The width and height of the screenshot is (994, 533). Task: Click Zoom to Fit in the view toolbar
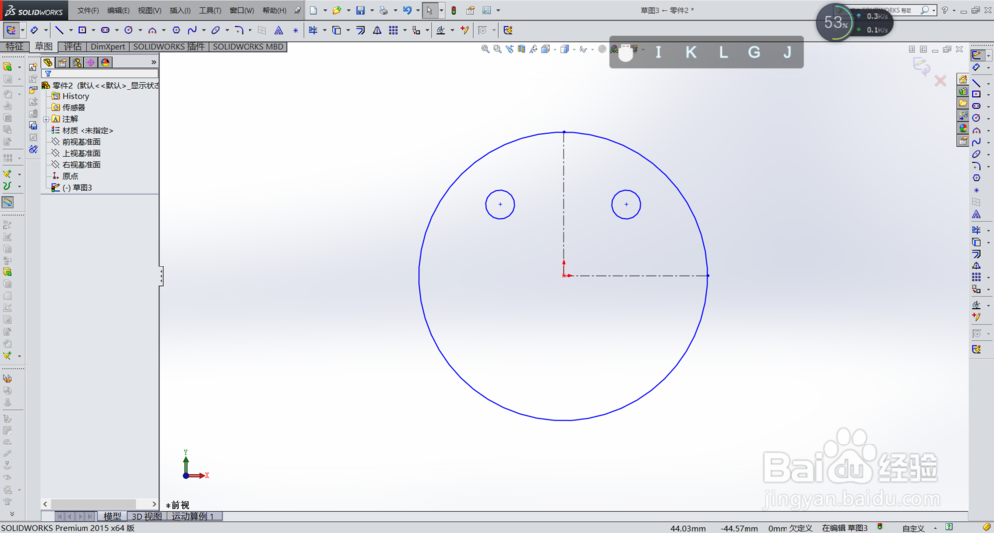pos(485,49)
